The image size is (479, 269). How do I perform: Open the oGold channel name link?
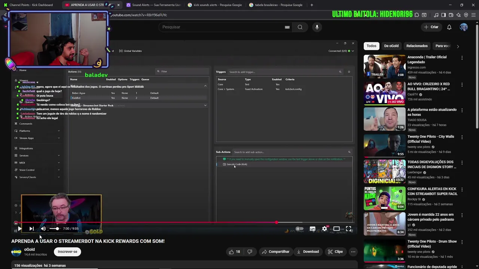point(30,249)
